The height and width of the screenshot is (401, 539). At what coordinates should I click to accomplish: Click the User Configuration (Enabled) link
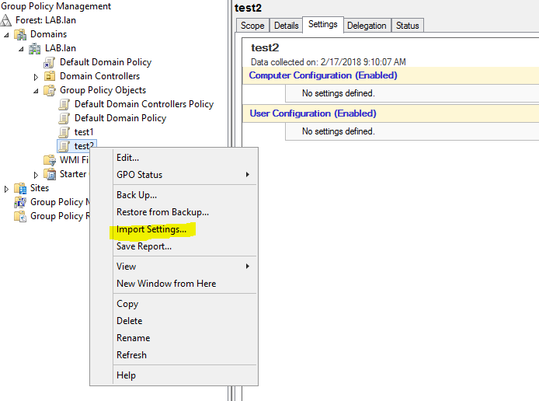coord(313,113)
